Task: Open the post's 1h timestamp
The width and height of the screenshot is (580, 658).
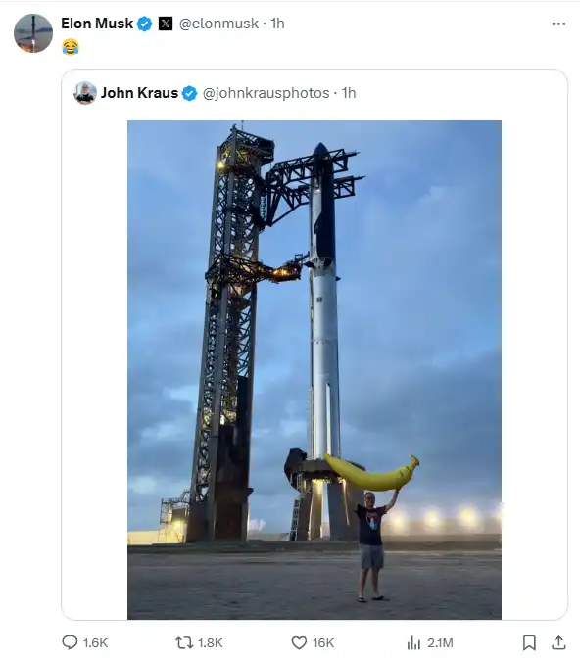Action: 277,23
